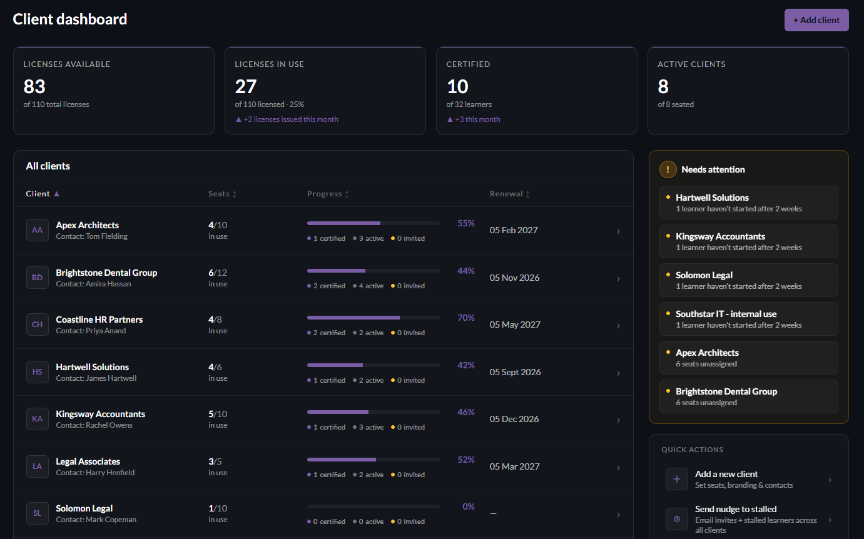Open the Licenses In Use card
The height and width of the screenshot is (539, 864).
point(325,91)
